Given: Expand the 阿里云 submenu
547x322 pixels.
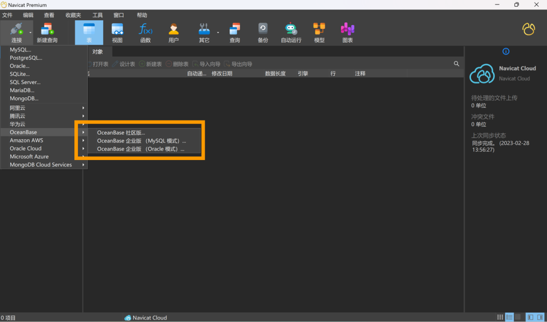Looking at the screenshot, I should click(x=44, y=108).
